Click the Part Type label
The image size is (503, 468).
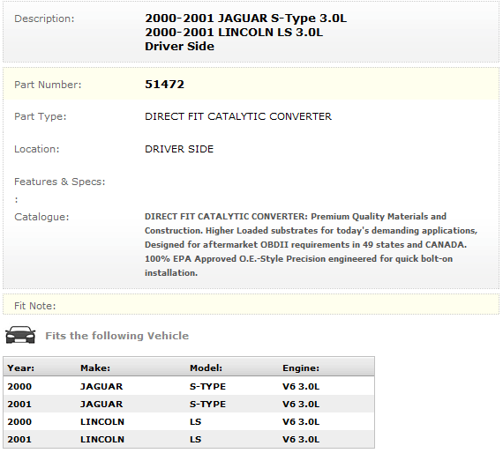40,116
